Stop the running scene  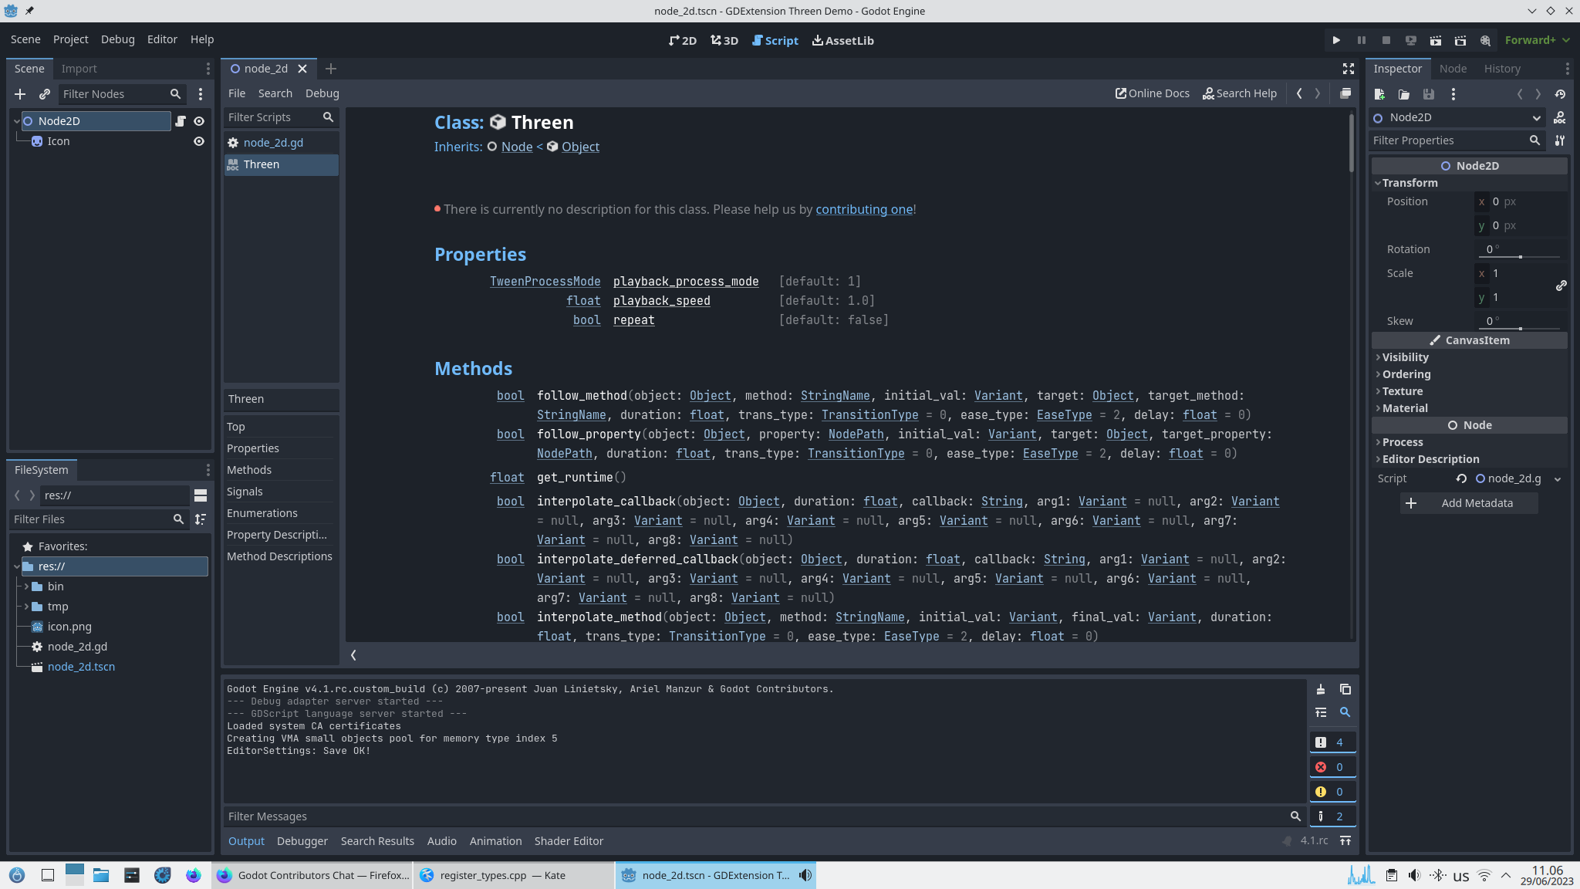1387,40
